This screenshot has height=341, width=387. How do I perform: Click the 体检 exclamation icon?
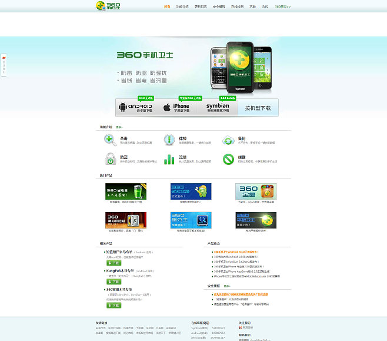pos(169,140)
